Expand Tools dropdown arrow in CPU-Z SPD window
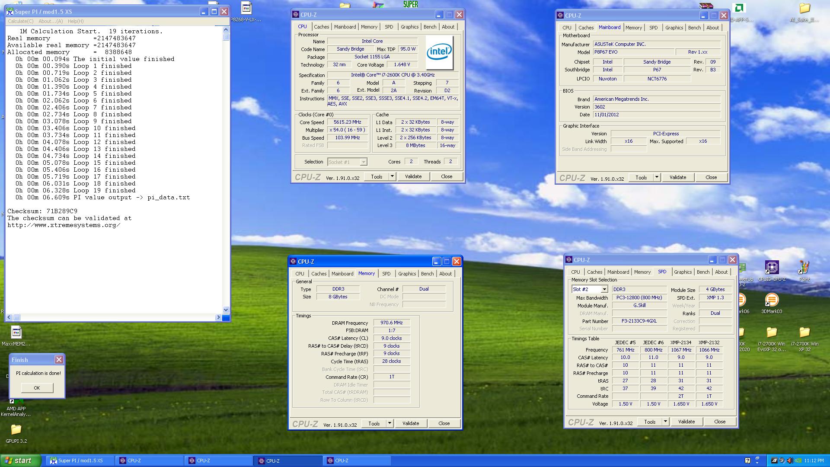The image size is (830, 467). point(665,422)
